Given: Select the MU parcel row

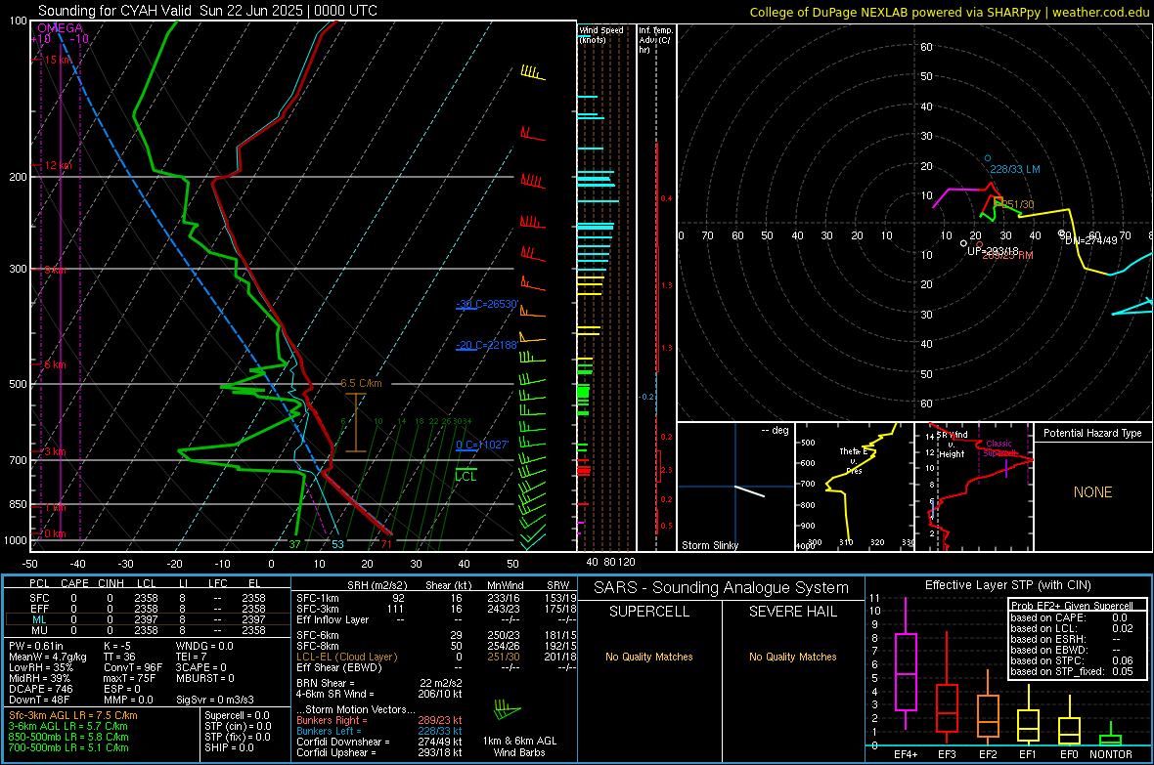Looking at the screenshot, I should 147,630.
